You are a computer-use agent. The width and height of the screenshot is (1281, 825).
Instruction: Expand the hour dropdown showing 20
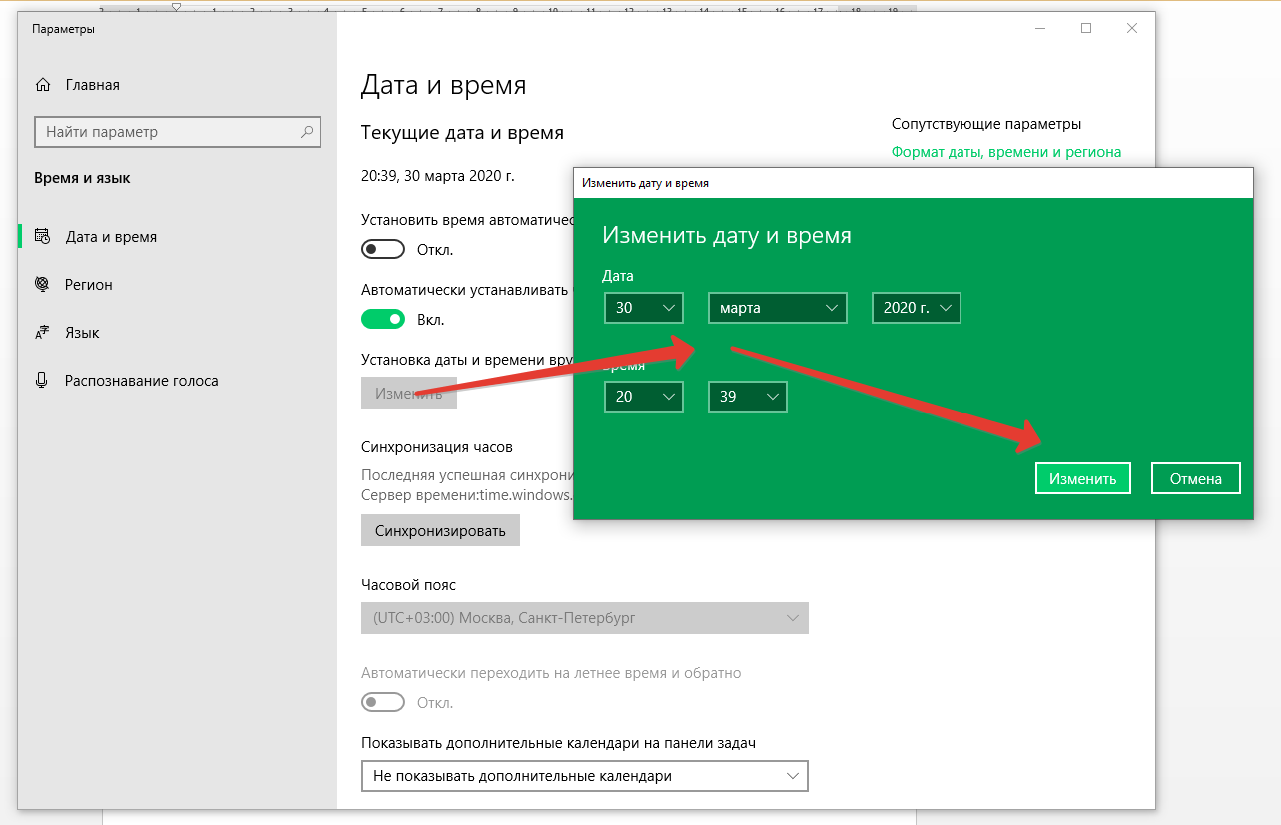pos(644,397)
